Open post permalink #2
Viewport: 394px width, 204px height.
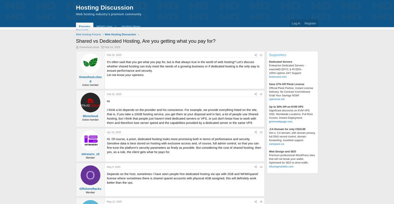click(261, 94)
